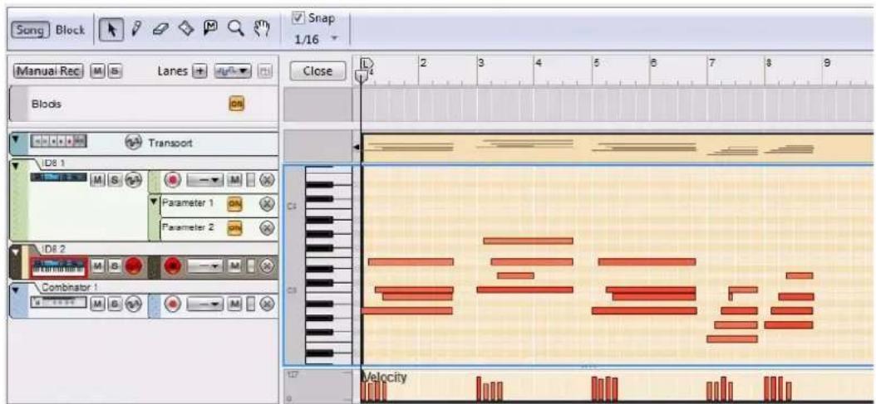The image size is (876, 404).
Task: Collapse the ID8 2 track
Action: 16,251
